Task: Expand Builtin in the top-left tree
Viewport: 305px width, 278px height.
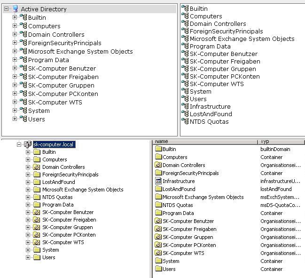Action: coord(15,17)
